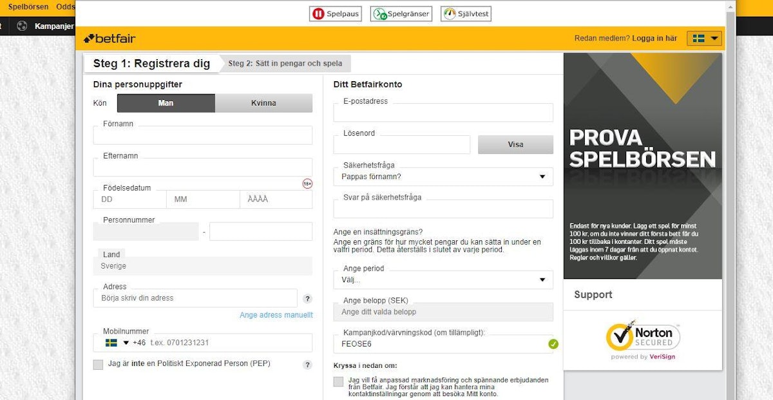Open the Spelgränser limits icon

pos(401,14)
